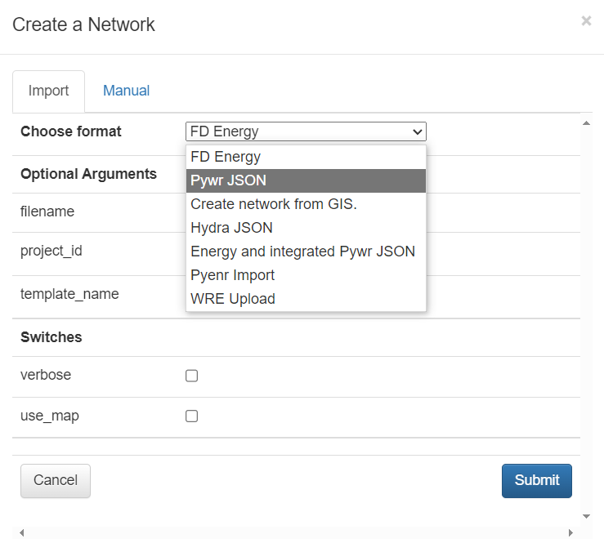Image resolution: width=604 pixels, height=552 pixels.
Task: Select Energy and integrated Pywr JSON
Action: tap(302, 252)
